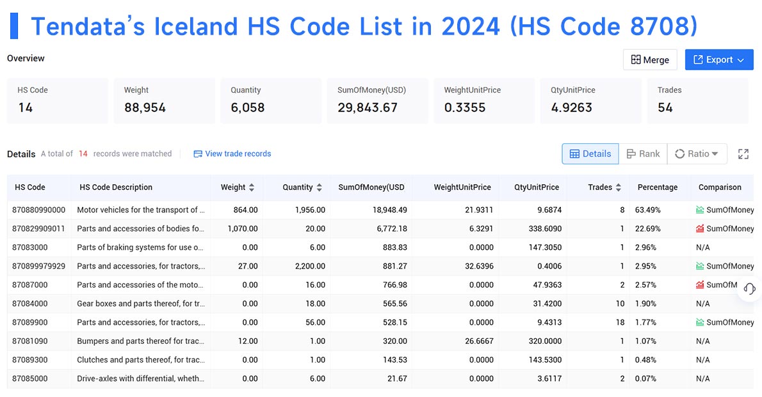Toggle sorting on the Trades column
Screen dimensions: 762x397
pyautogui.click(x=618, y=187)
